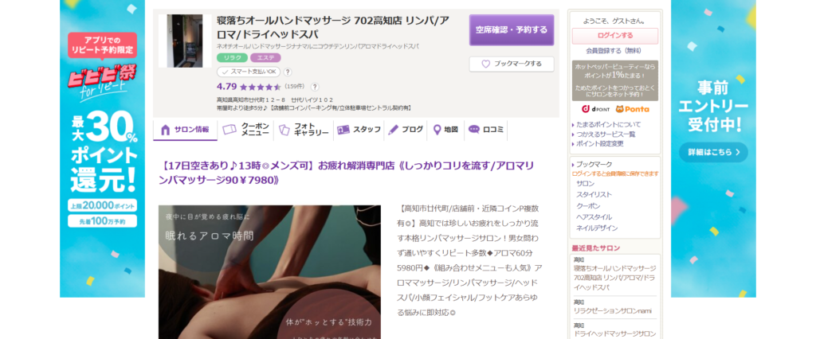Click the map pin icon

(437, 130)
